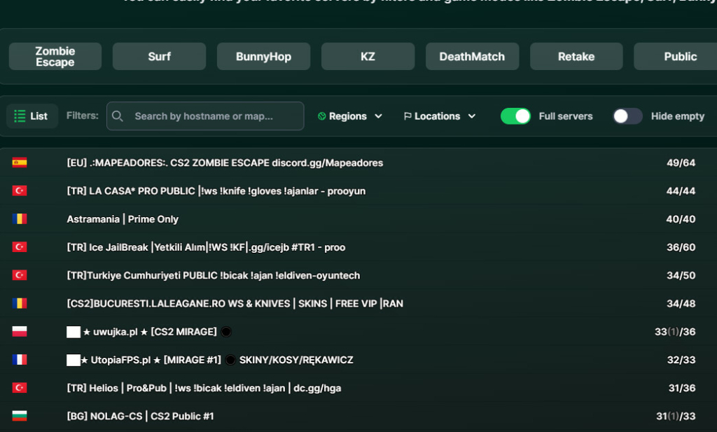717x432 pixels.
Task: Open the Ice JailBreak server entry
Action: (206, 247)
